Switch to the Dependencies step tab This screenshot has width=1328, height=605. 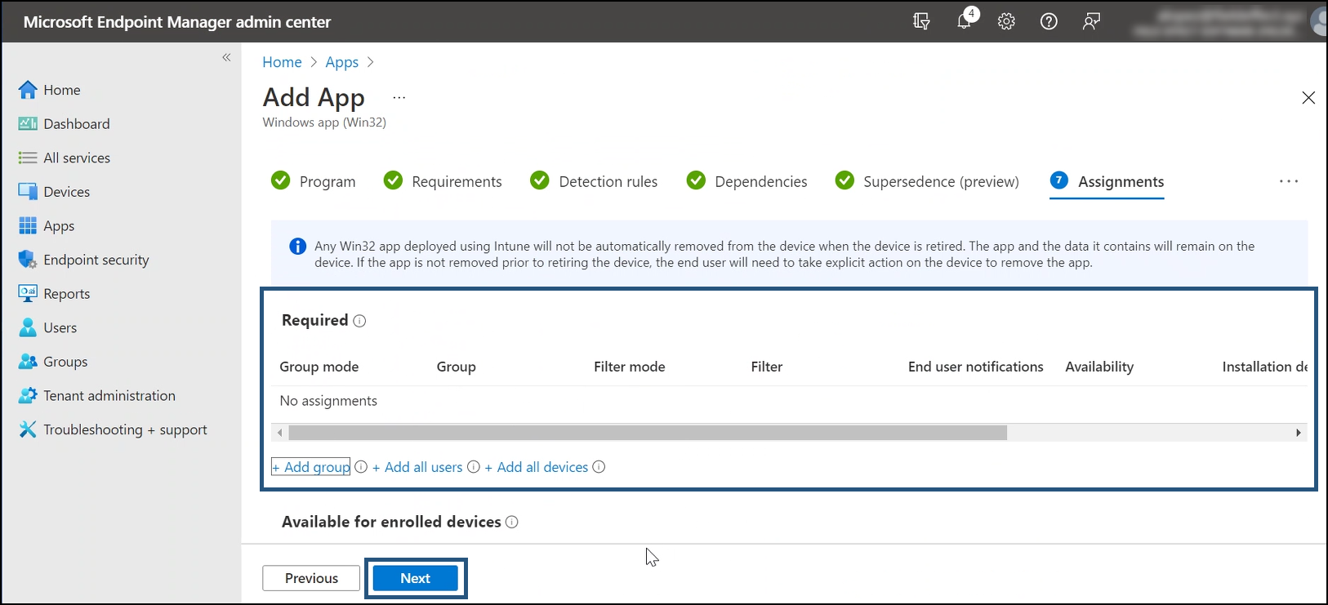pos(746,181)
